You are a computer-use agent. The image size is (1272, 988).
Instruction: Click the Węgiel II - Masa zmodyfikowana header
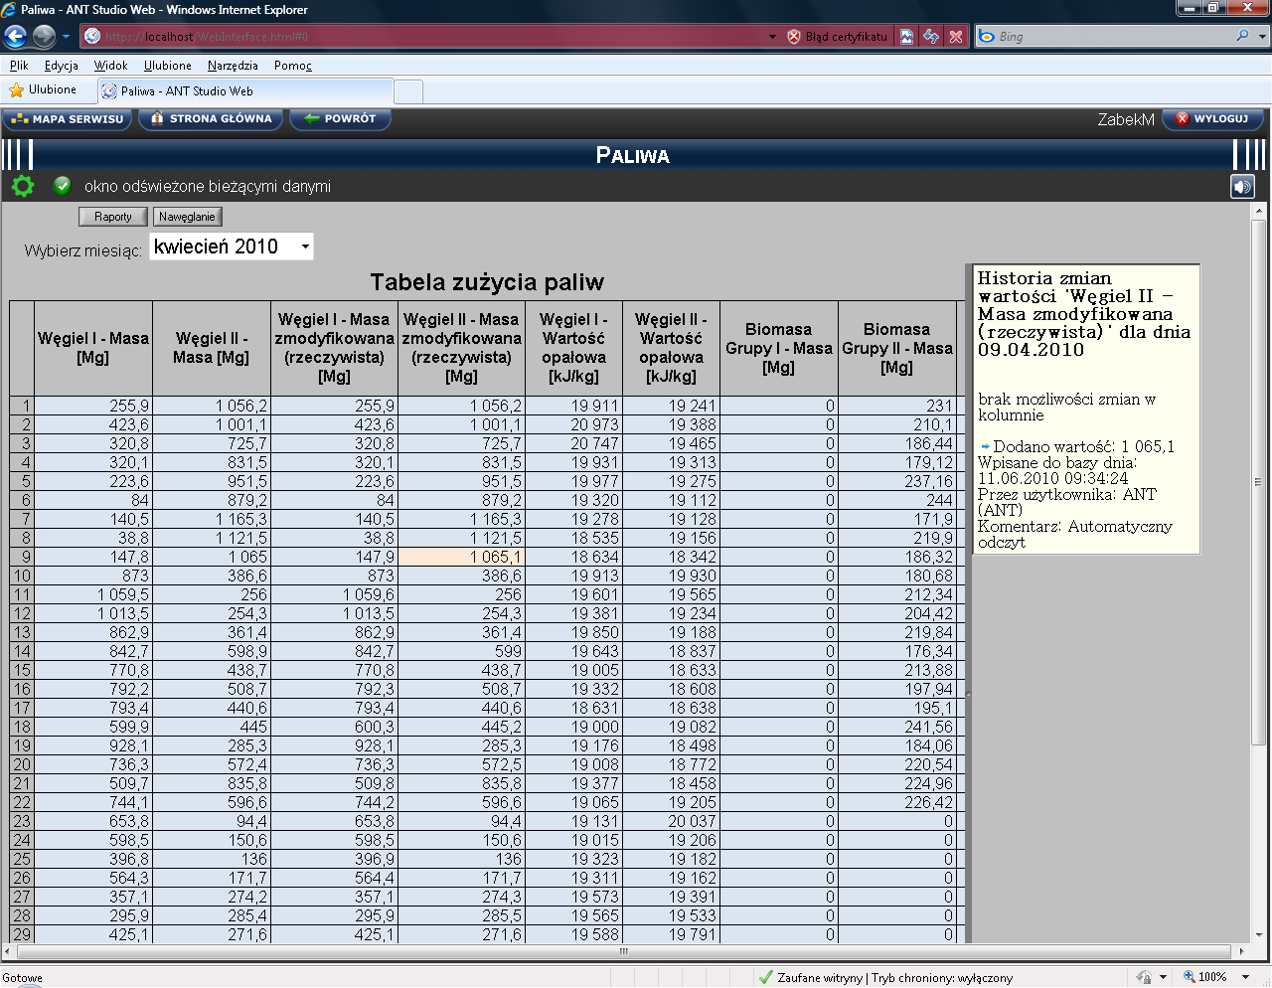pyautogui.click(x=461, y=348)
